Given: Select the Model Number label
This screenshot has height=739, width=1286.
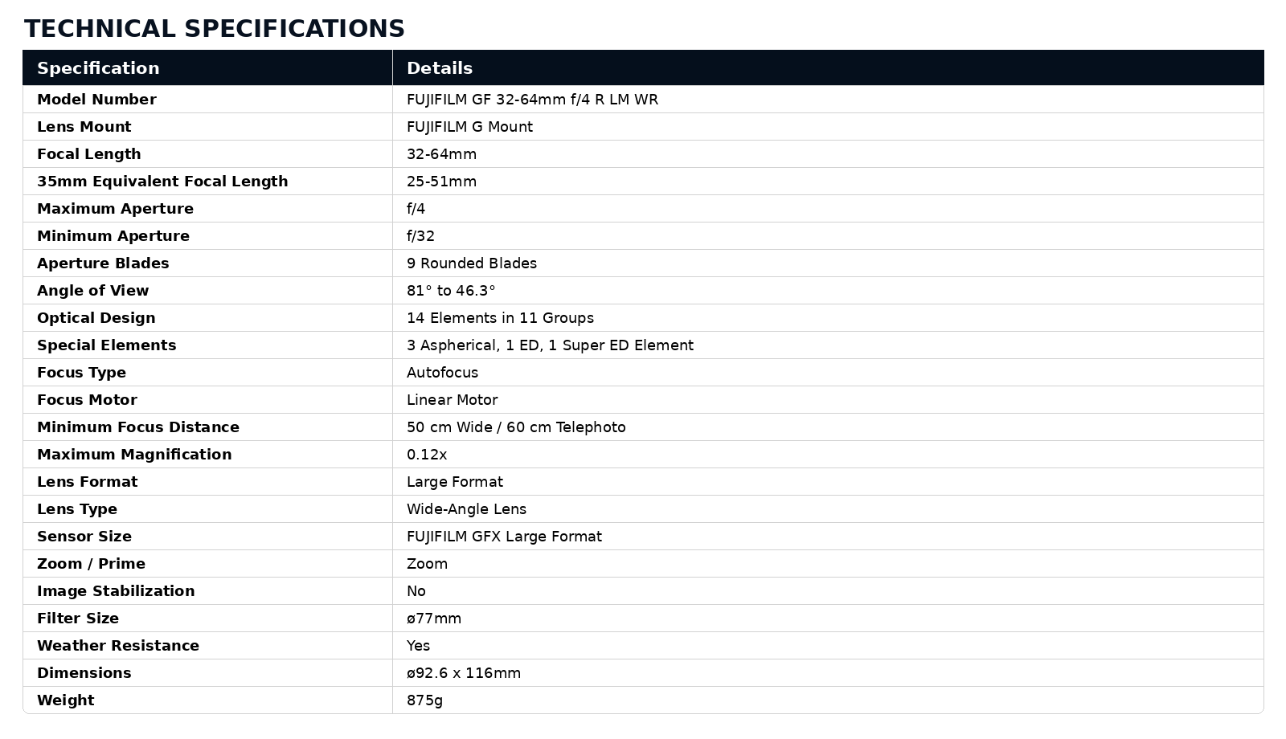Looking at the screenshot, I should point(96,100).
